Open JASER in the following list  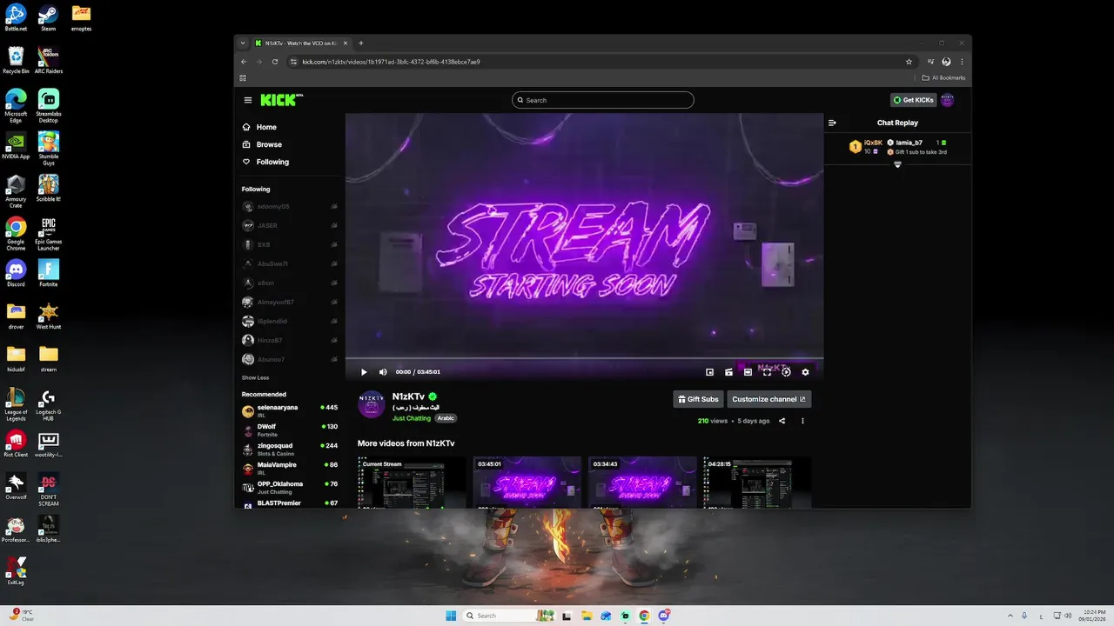point(290,225)
